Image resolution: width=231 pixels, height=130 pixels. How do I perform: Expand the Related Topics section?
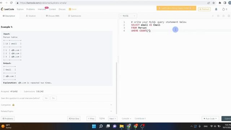click(x=57, y=111)
